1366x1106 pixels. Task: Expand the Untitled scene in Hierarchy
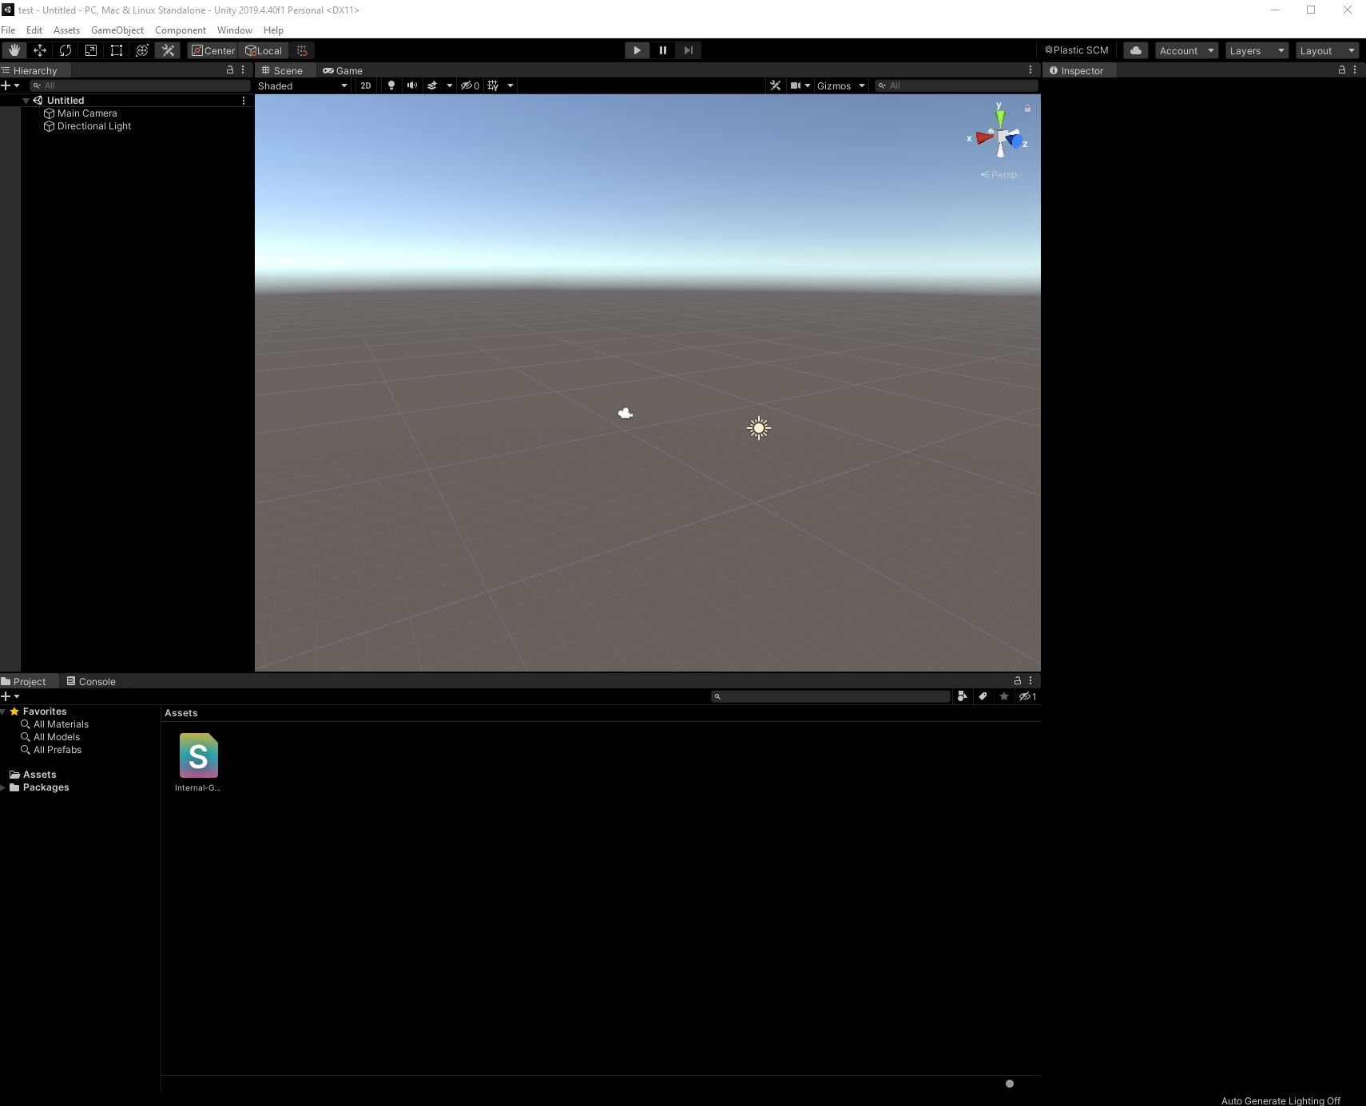point(26,100)
